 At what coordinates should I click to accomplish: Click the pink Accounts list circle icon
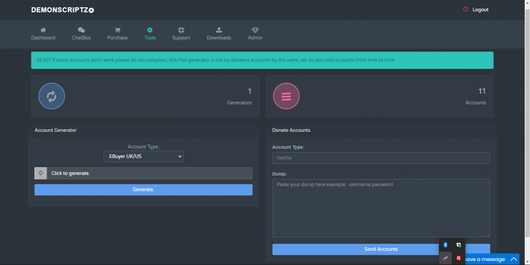(x=286, y=96)
